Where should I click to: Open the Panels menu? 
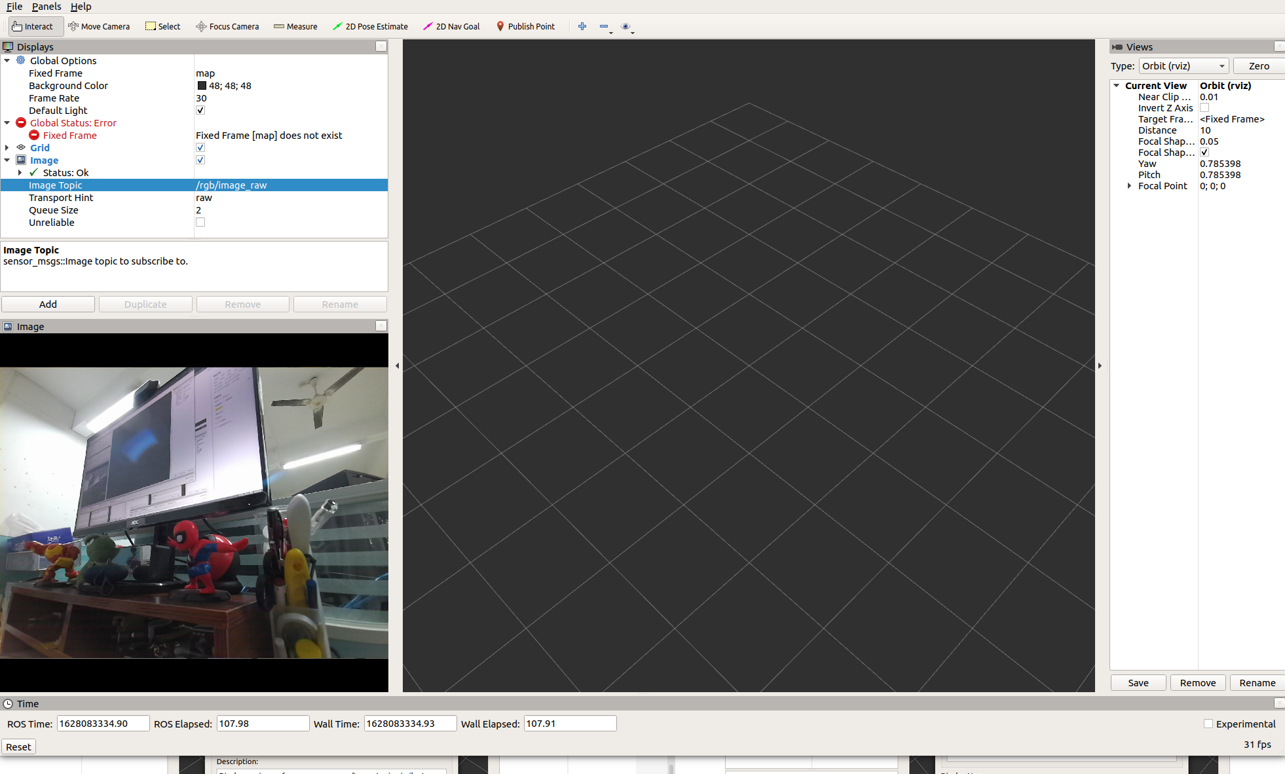(47, 7)
